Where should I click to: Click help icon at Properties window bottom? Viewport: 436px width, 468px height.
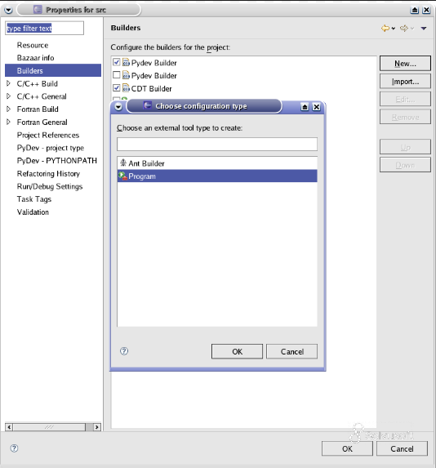coord(14,448)
